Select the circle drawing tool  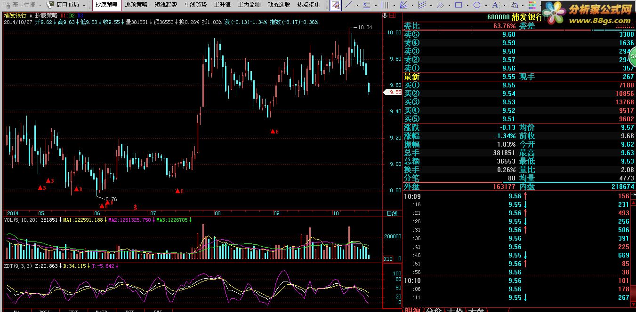point(477,5)
